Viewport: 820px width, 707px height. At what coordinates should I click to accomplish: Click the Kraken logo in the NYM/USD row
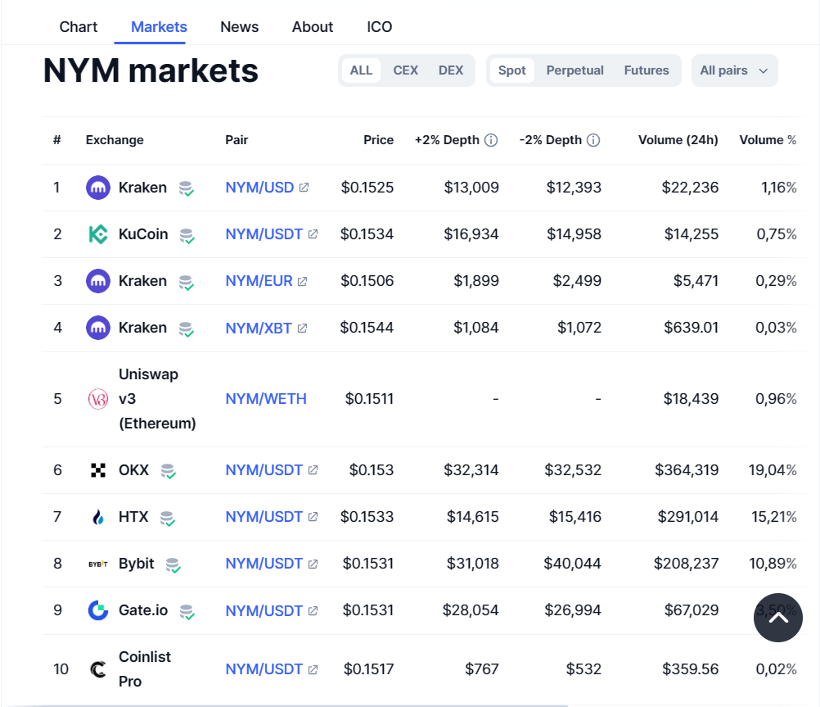[x=97, y=188]
